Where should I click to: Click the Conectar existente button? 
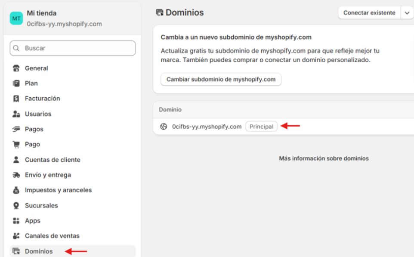point(369,12)
